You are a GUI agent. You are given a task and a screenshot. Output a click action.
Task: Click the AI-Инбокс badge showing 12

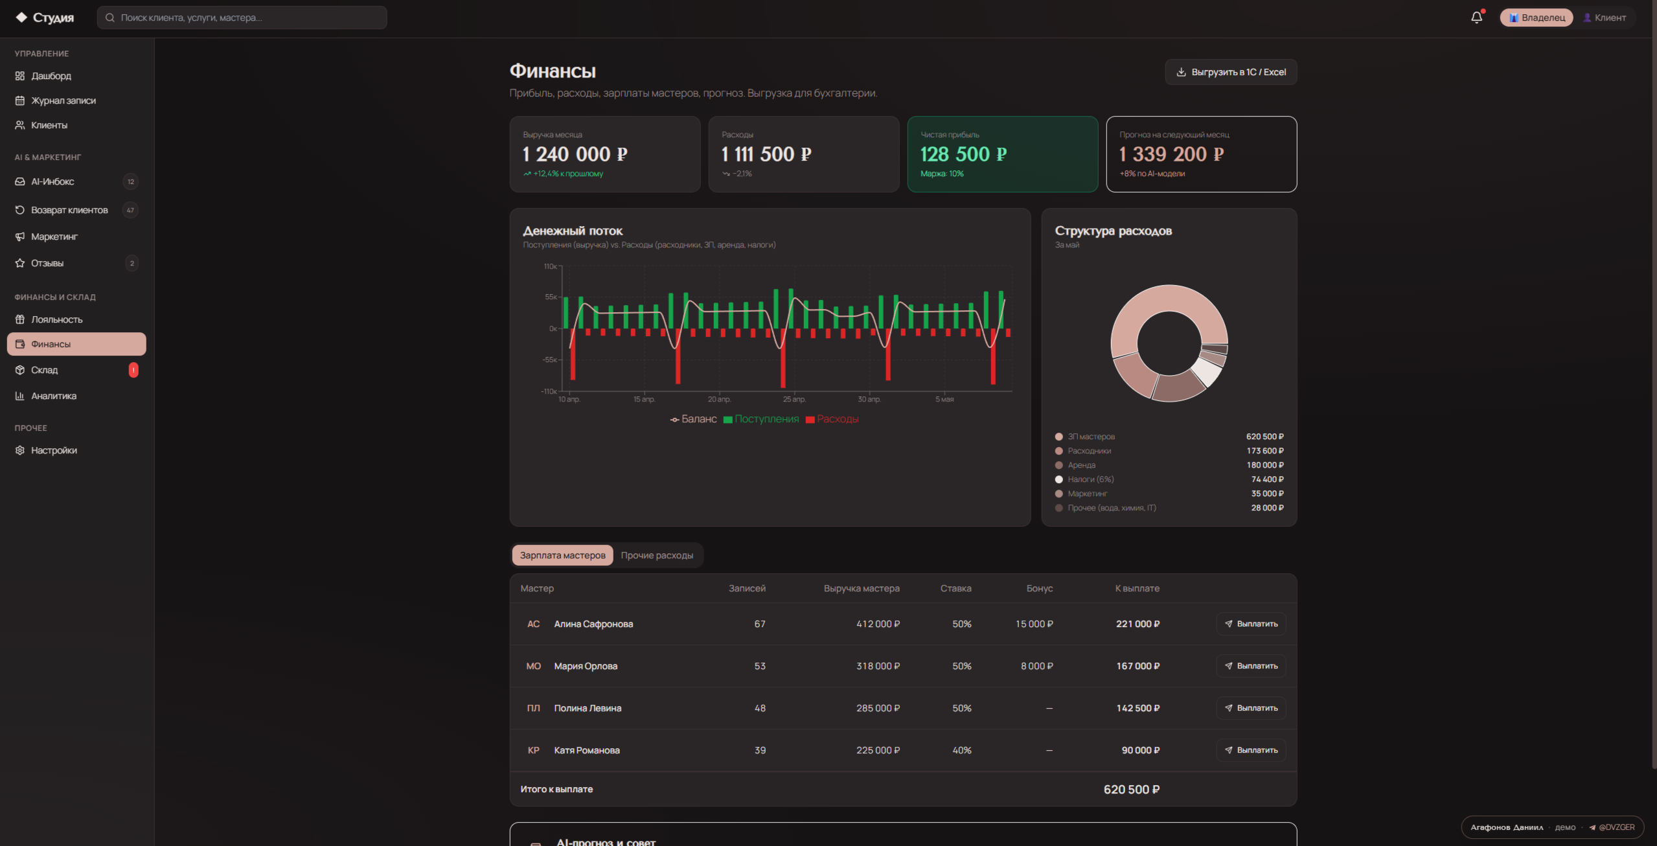[131, 181]
